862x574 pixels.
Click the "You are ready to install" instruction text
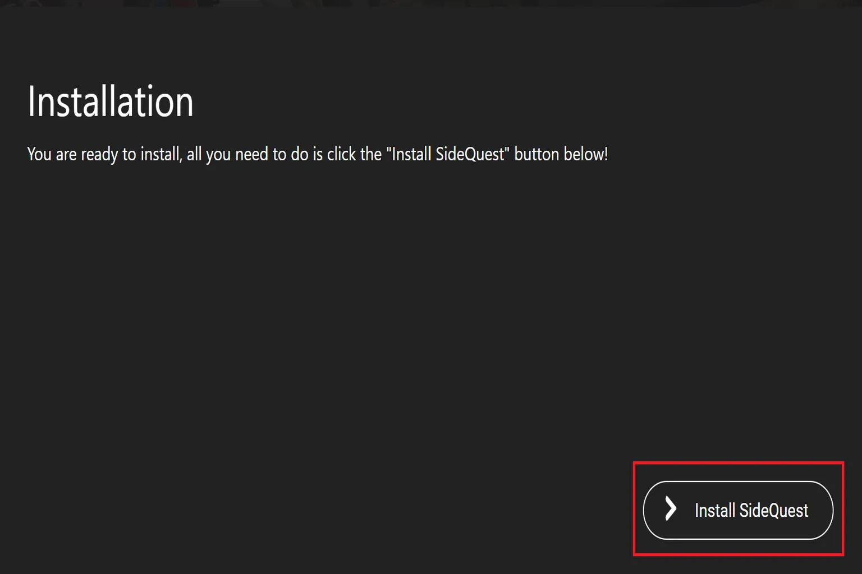click(318, 154)
